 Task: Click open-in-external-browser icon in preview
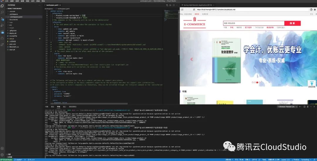click(x=182, y=9)
